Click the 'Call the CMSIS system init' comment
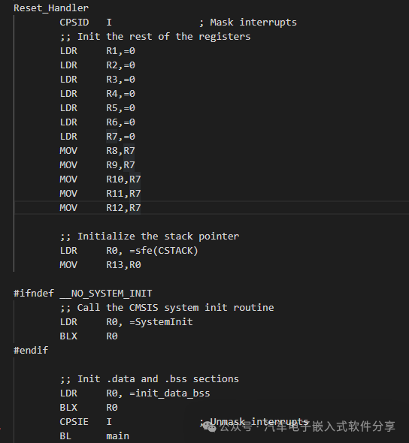409x443 pixels. [167, 308]
